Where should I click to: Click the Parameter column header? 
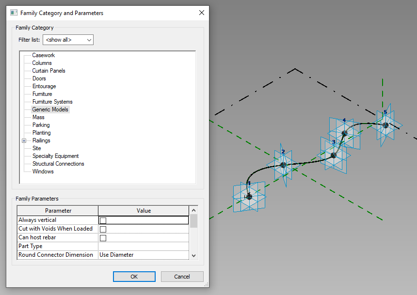(58, 211)
